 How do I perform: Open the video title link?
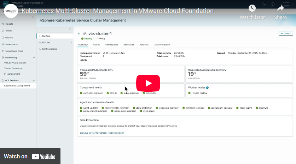[x=117, y=11]
